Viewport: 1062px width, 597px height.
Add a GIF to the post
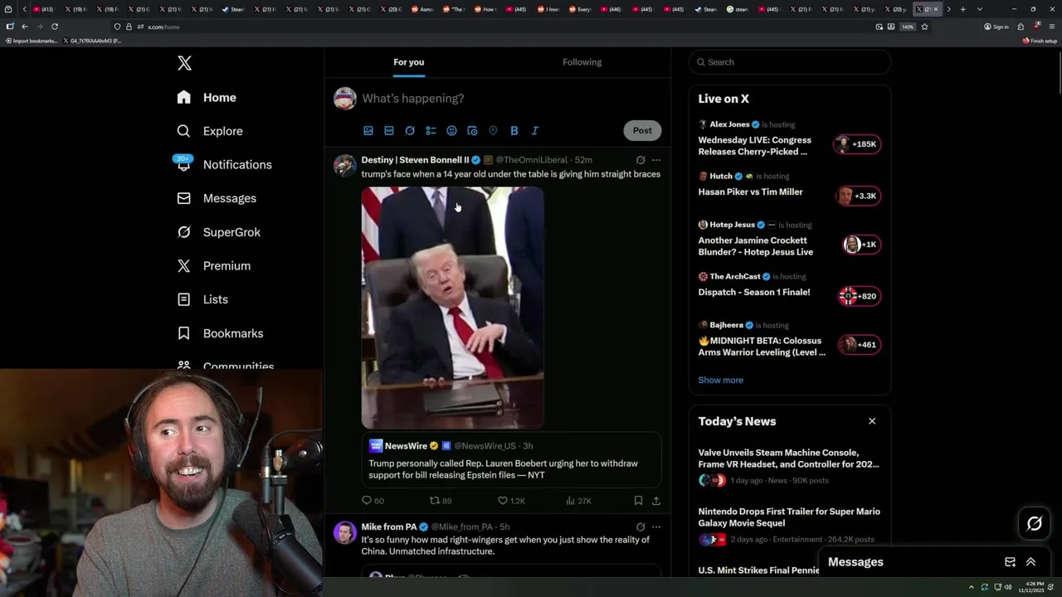click(389, 130)
